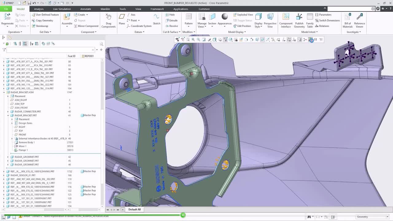Open Layer Tree tab icon
This screenshot has height=221, width=393.
10,37
